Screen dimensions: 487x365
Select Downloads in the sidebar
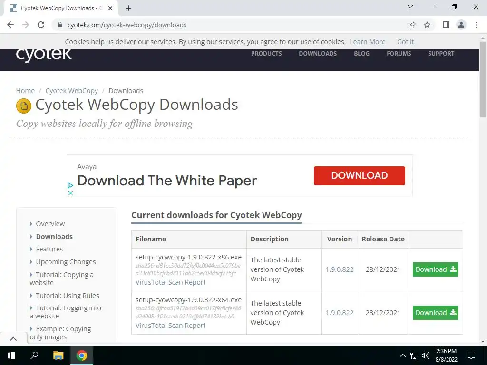[x=54, y=237]
